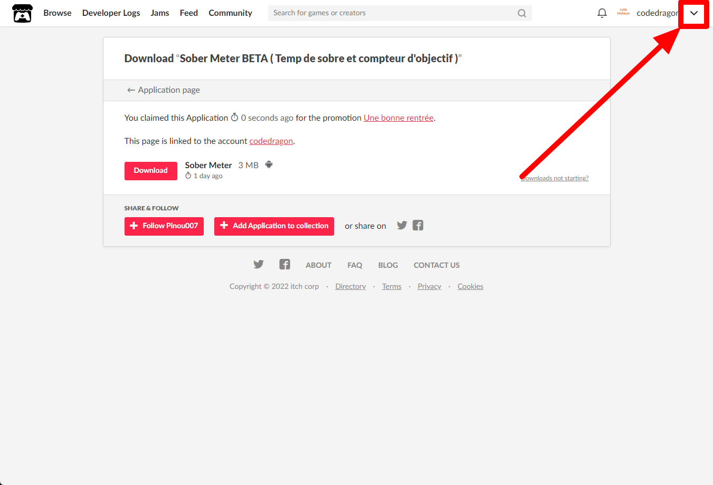The image size is (713, 485).
Task: Open the ABOUT footer link
Action: pyautogui.click(x=319, y=265)
